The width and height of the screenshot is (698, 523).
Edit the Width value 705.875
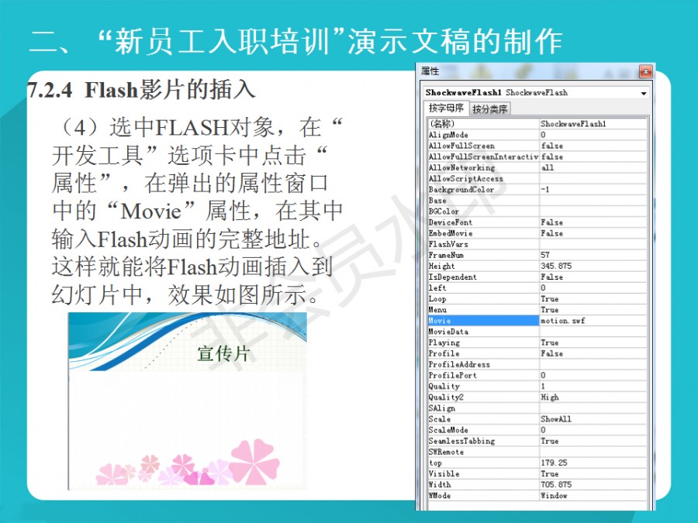click(593, 485)
